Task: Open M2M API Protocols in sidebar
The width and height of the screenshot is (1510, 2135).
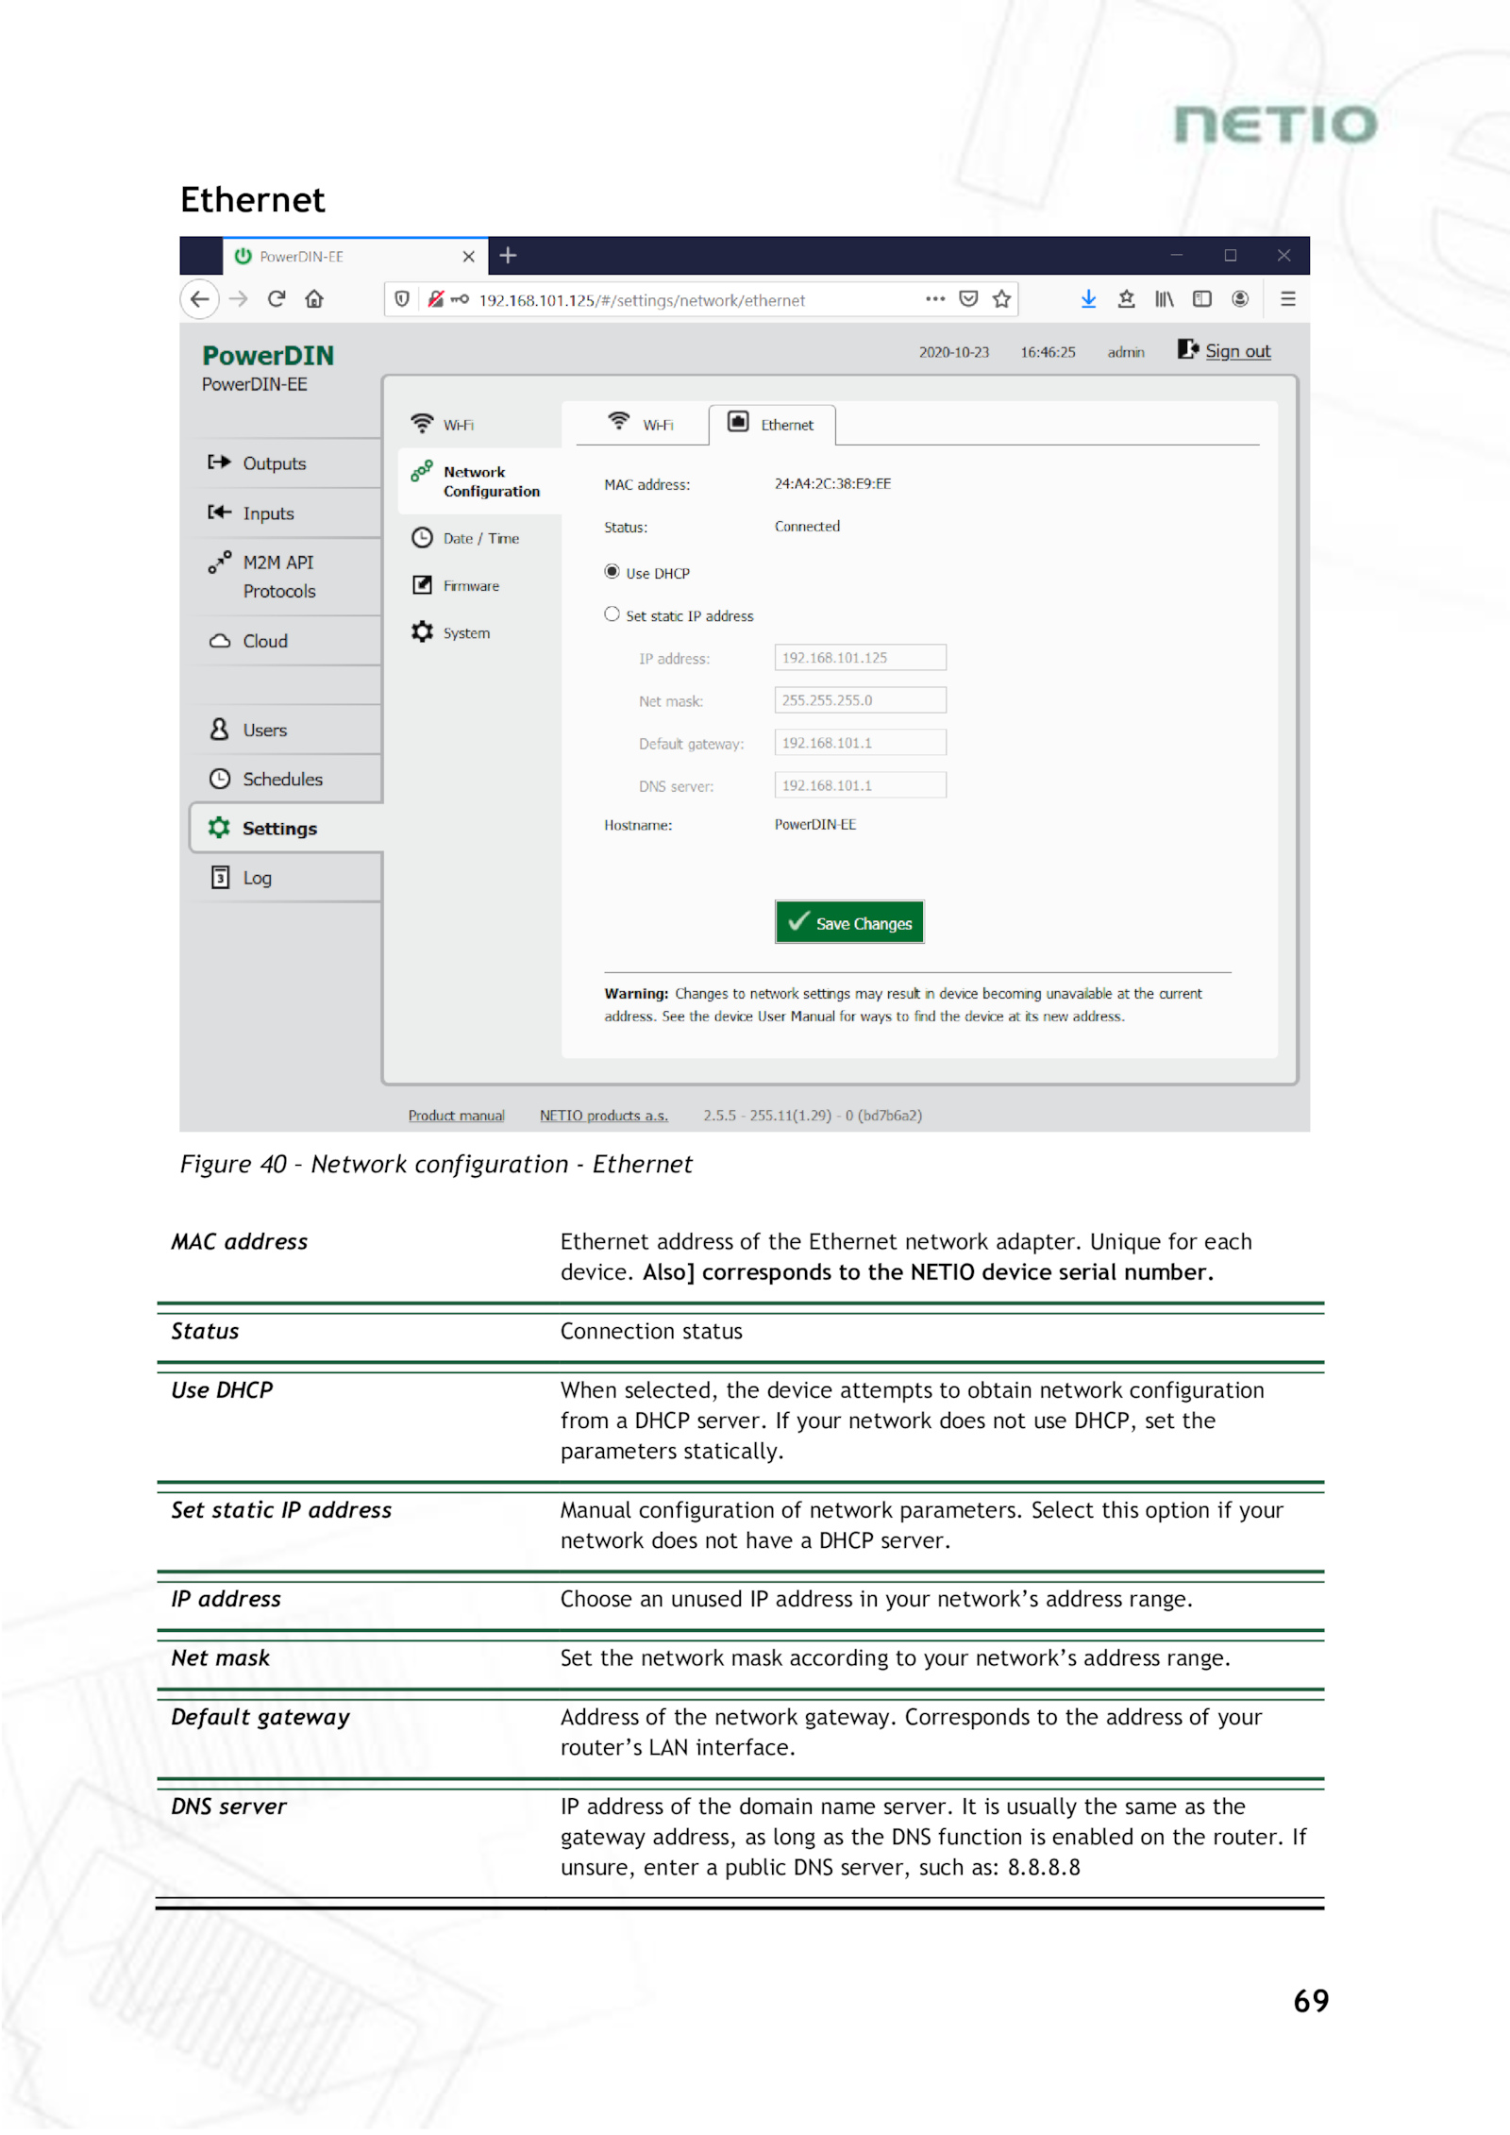Action: (278, 577)
